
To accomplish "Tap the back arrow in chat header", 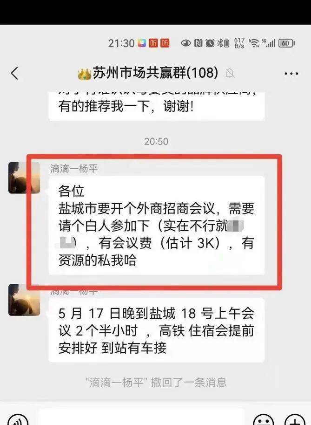I will point(14,73).
